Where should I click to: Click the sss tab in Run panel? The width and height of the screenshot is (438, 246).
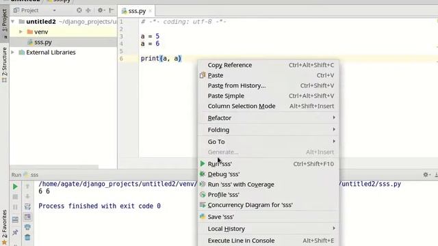pyautogui.click(x=31, y=175)
